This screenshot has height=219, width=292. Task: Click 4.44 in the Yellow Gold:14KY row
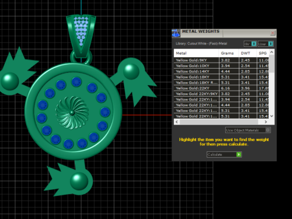(x=225, y=71)
